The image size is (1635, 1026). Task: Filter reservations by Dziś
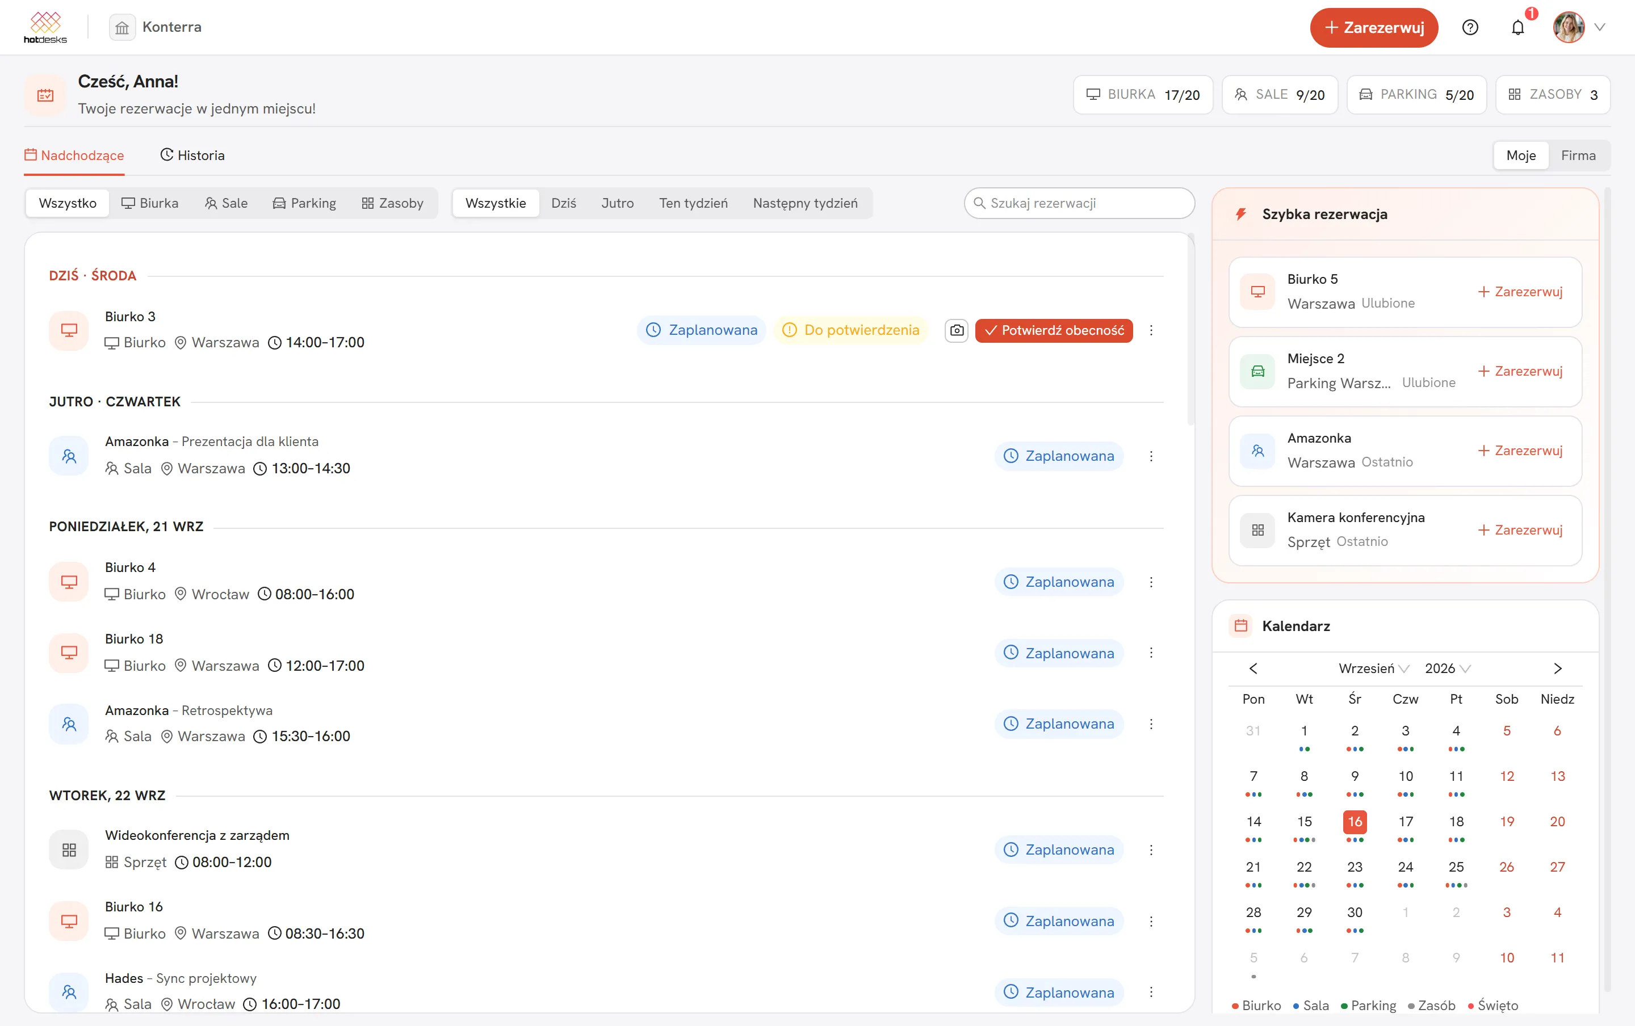pos(563,203)
